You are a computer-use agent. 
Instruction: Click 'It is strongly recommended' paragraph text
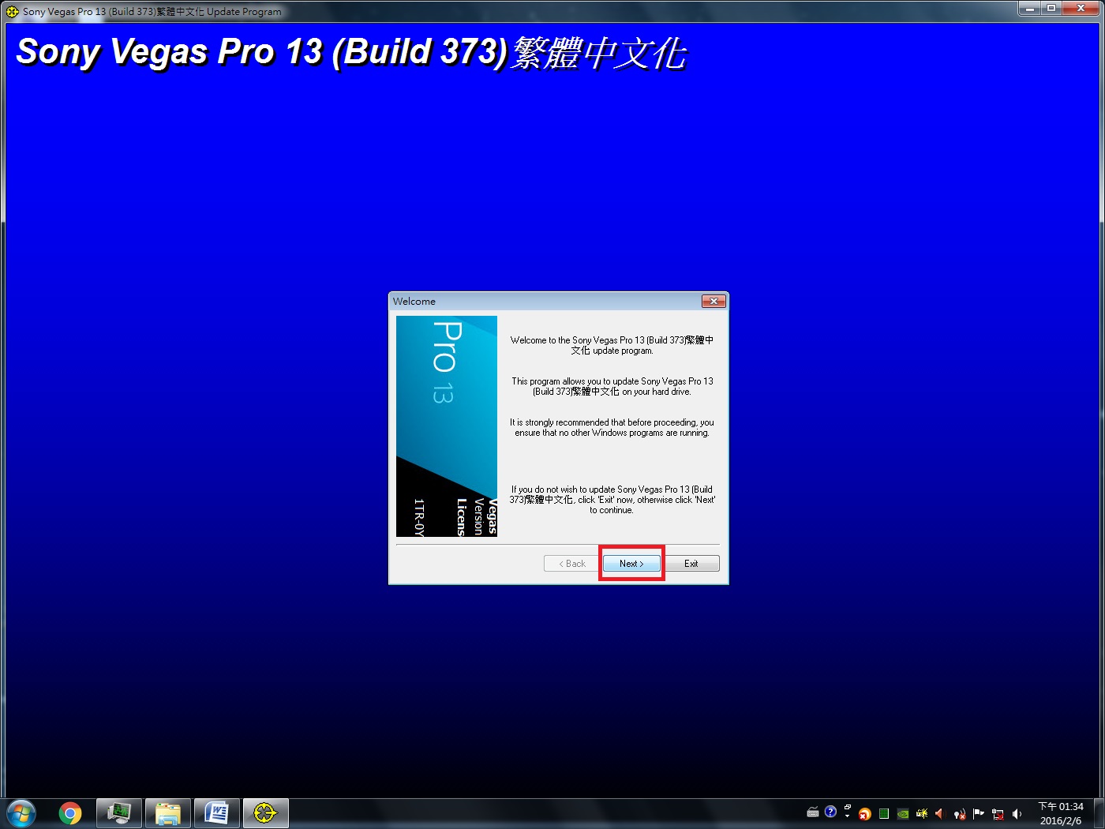click(x=612, y=428)
